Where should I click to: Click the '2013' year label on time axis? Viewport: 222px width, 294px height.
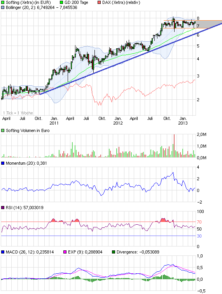[183, 123]
